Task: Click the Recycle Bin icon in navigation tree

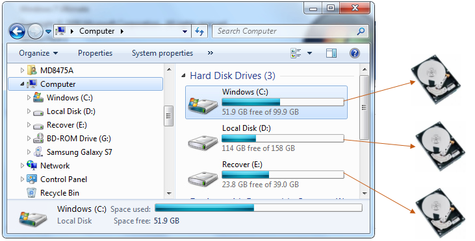Action: click(31, 192)
